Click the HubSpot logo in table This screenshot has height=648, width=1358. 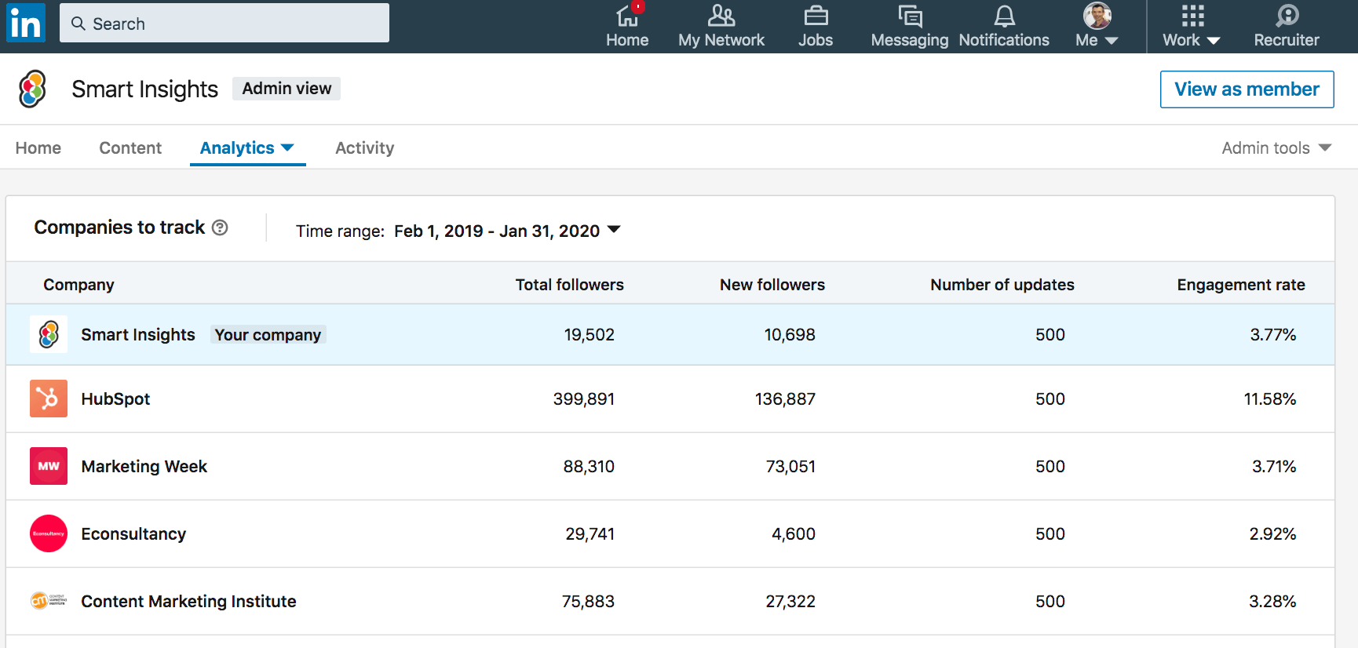click(x=49, y=399)
